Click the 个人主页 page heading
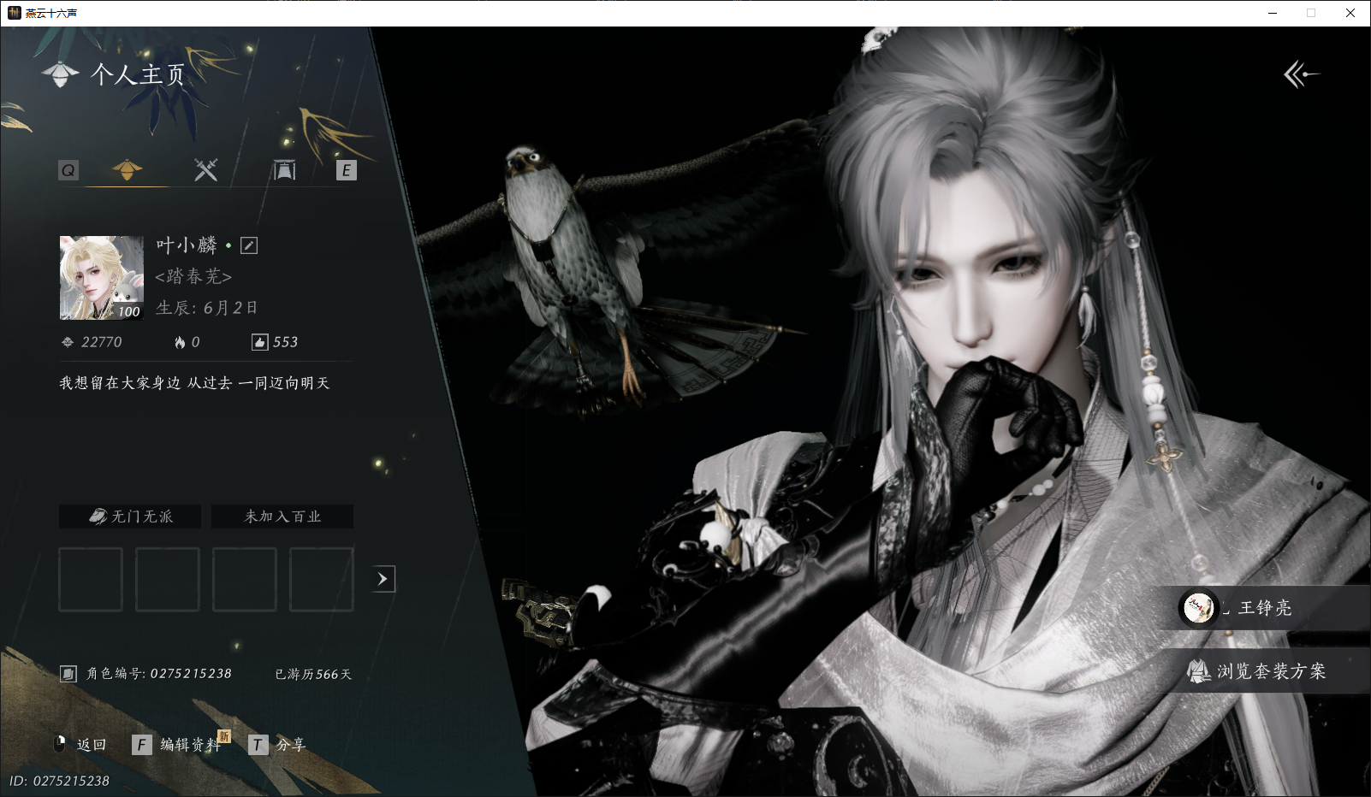 [138, 74]
